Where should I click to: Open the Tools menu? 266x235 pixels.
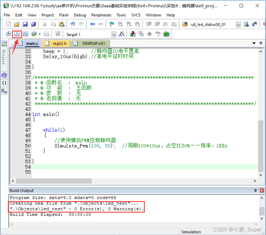pos(121,15)
